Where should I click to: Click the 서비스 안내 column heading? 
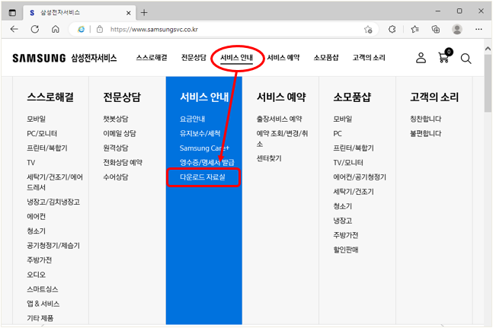[x=204, y=97]
